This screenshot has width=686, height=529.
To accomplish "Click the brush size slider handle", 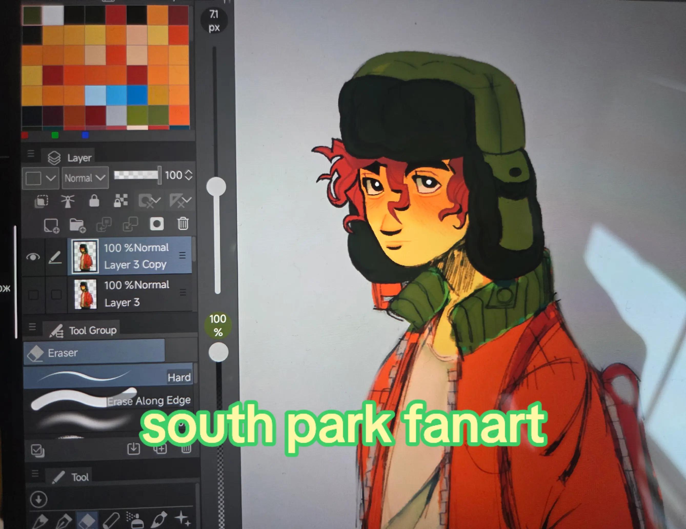I will click(216, 187).
